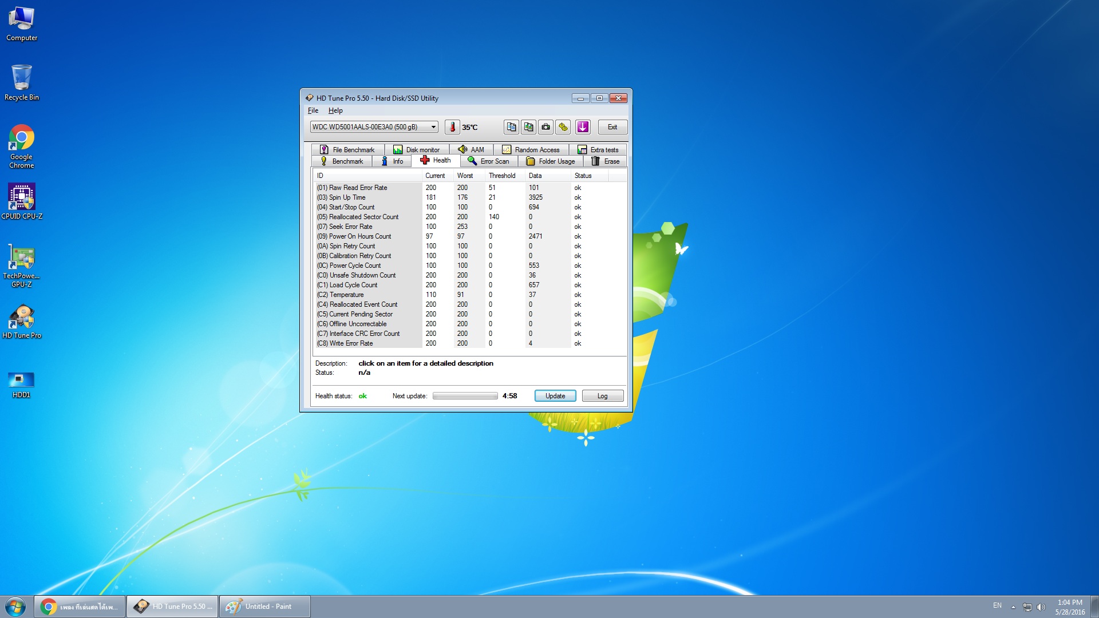Click the Next update progress bar
The image size is (1099, 618).
pos(465,396)
